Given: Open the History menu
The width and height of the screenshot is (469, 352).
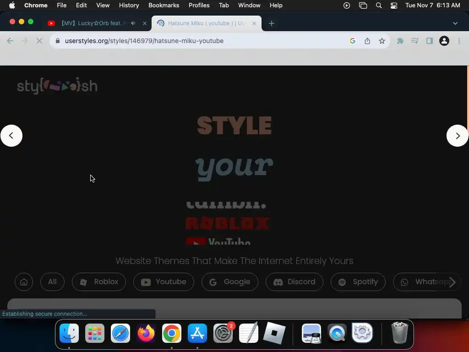Looking at the screenshot, I should (129, 5).
